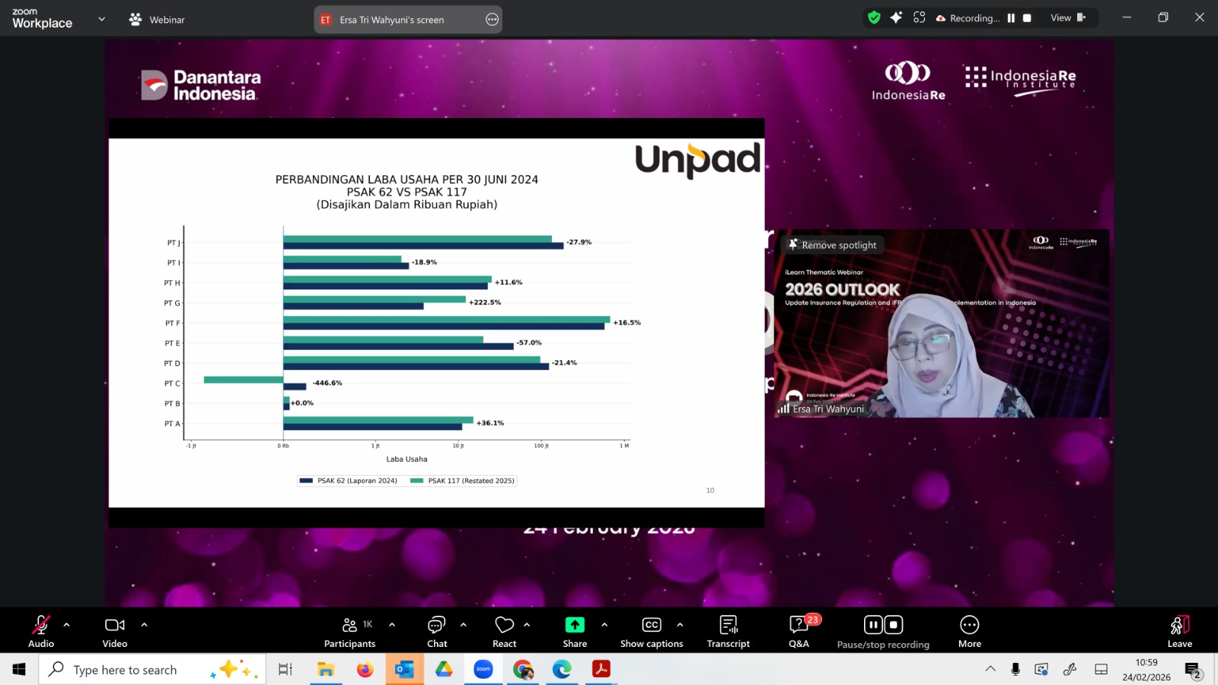Open the Transcript panel
Image resolution: width=1218 pixels, height=685 pixels.
pyautogui.click(x=728, y=631)
